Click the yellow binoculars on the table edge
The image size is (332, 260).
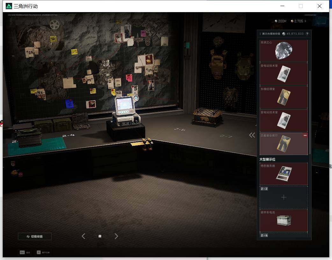tap(147, 144)
